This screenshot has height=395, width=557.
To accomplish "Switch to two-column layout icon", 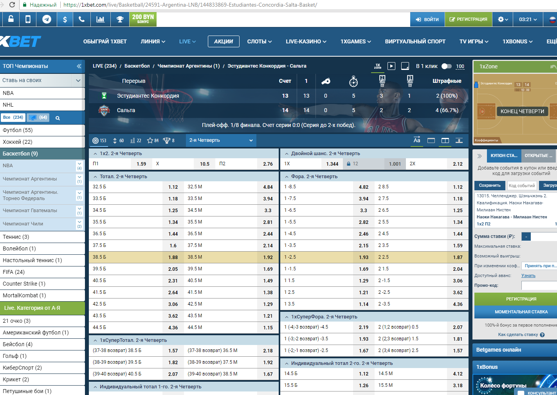I will tap(445, 141).
